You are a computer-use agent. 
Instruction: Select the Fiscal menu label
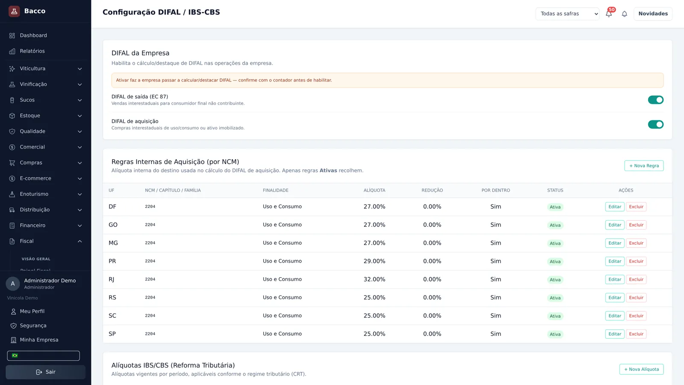coord(27,241)
